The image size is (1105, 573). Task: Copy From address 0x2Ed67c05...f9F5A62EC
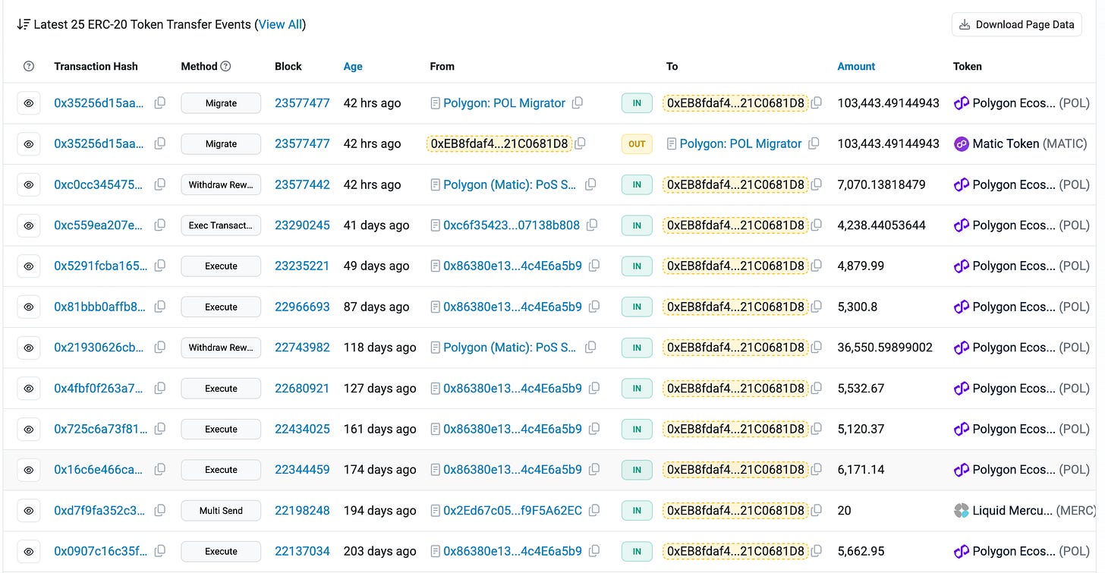tap(595, 511)
